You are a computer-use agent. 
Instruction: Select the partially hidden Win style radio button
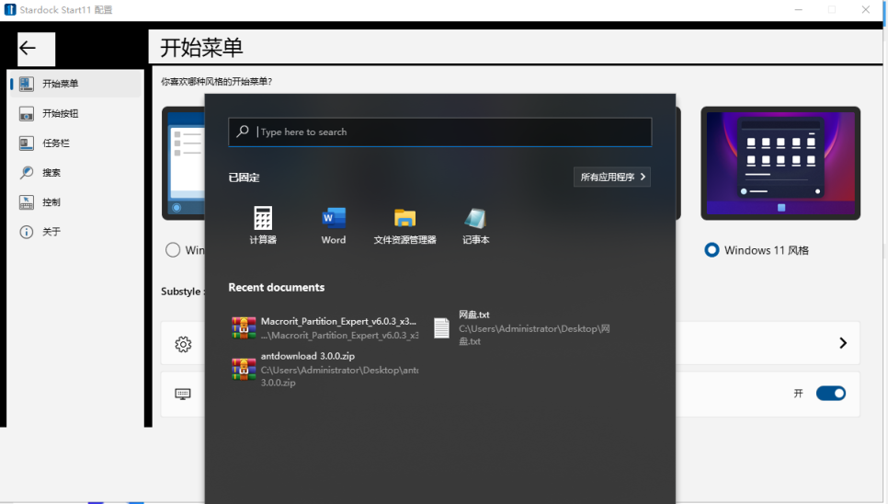point(173,250)
